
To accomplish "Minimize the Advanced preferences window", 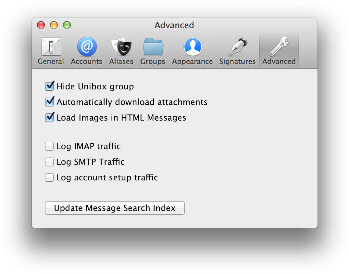I will pyautogui.click(x=54, y=25).
